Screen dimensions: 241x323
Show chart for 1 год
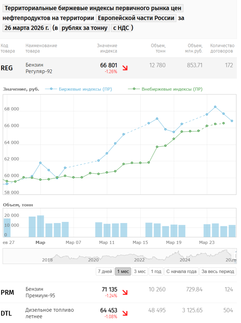156,272
